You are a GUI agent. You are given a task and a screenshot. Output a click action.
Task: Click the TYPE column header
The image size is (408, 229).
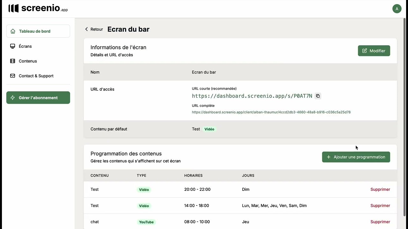[142, 176]
